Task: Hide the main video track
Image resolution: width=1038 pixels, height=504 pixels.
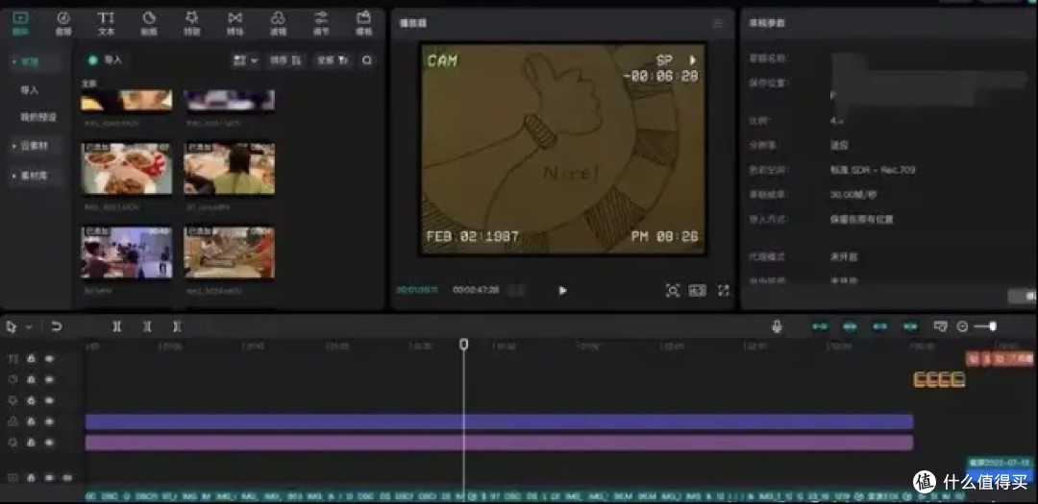Action: coord(49,477)
